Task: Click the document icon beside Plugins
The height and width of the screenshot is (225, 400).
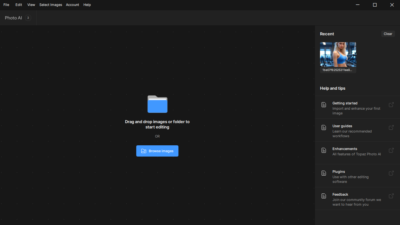Action: [324, 173]
